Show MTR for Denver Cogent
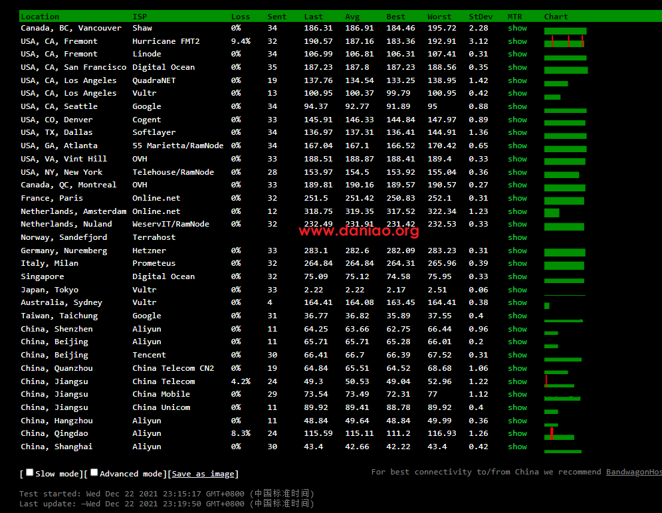662x513 pixels. pyautogui.click(x=517, y=120)
